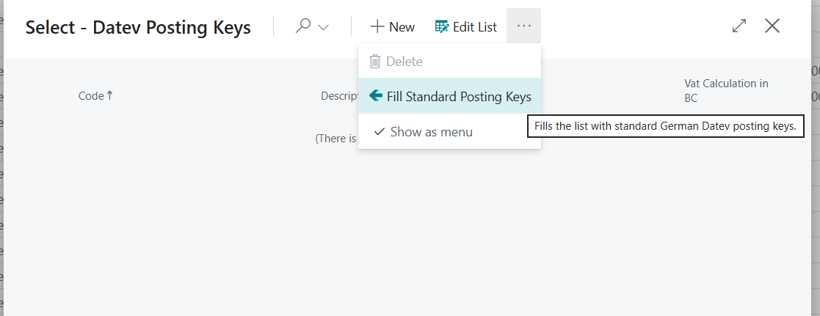Click the "New" text label
This screenshot has width=820, height=316.
point(402,27)
